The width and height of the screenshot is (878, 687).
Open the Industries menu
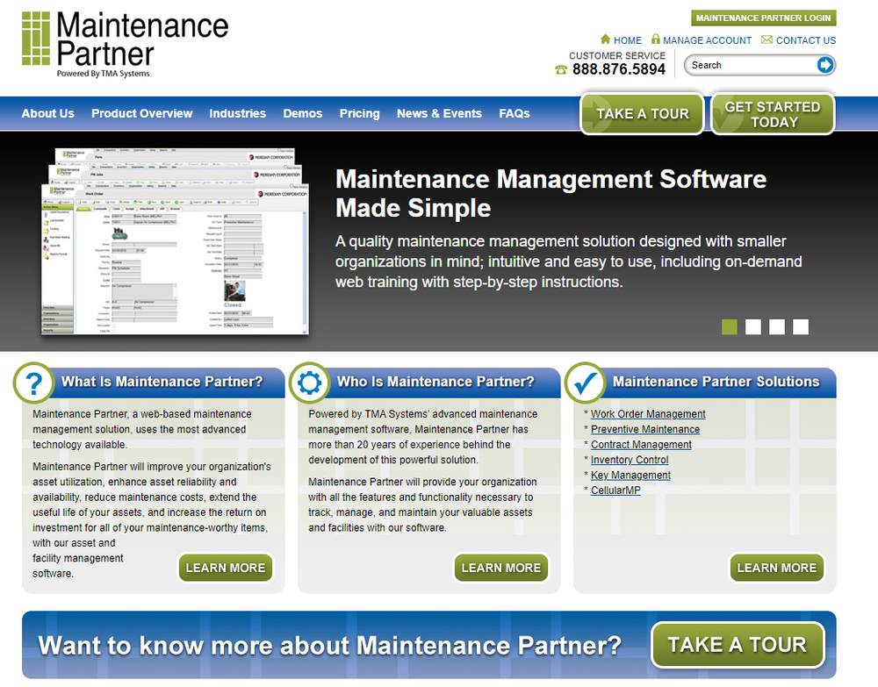click(x=237, y=113)
